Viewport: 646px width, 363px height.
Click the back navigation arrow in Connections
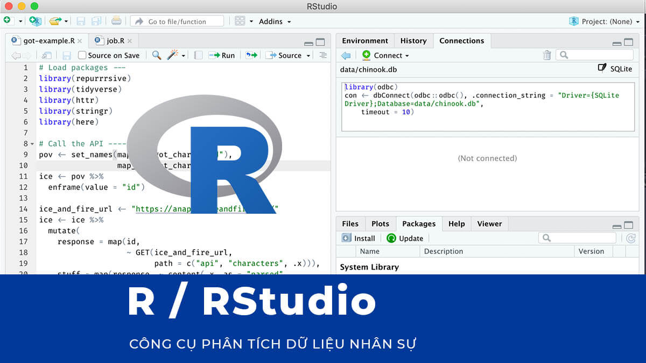point(346,55)
